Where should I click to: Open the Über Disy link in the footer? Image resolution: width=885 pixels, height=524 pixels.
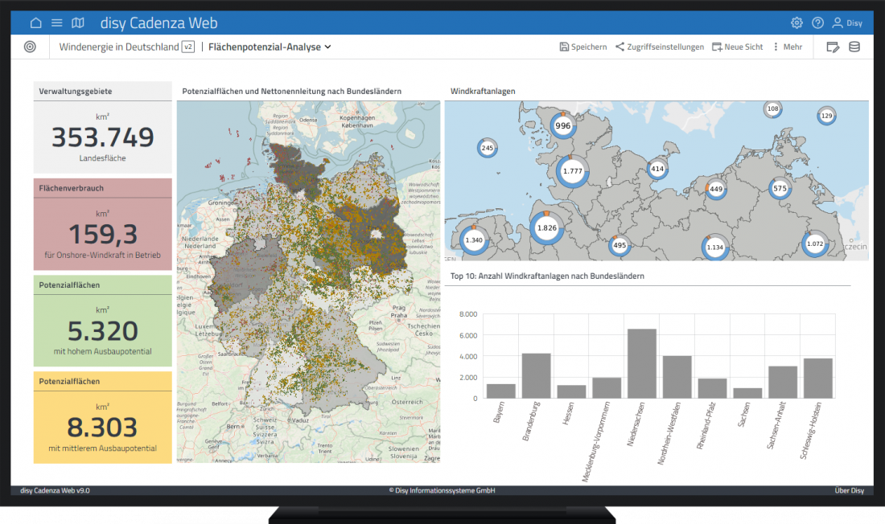coord(848,490)
